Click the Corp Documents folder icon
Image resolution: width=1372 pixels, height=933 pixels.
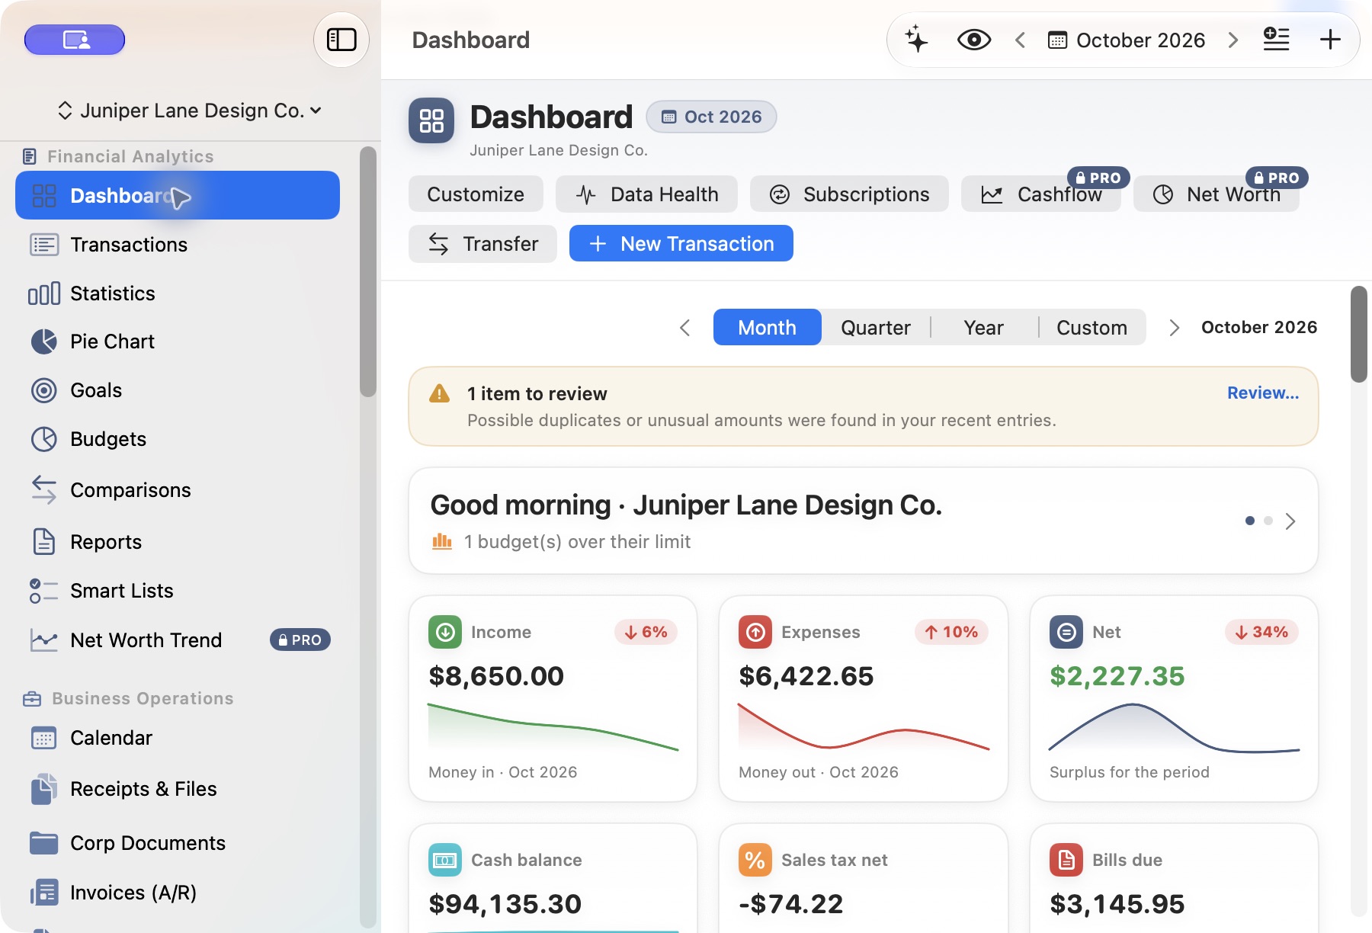[44, 843]
